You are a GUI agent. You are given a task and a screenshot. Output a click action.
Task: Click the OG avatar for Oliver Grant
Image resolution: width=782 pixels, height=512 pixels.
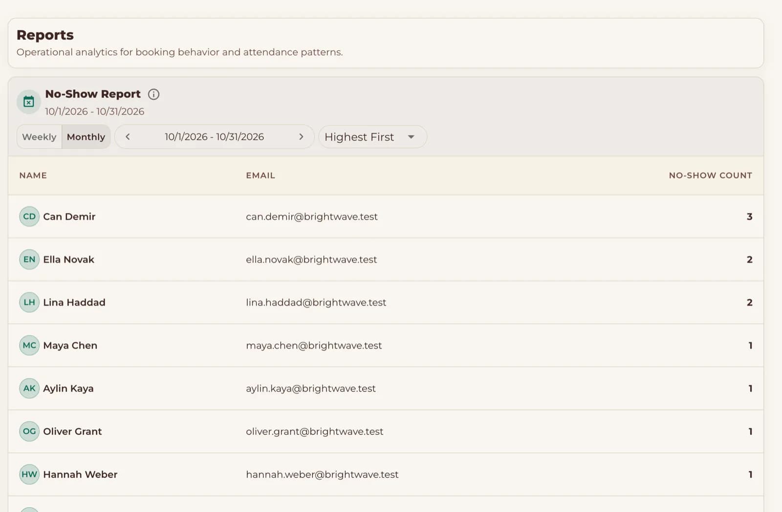point(29,431)
